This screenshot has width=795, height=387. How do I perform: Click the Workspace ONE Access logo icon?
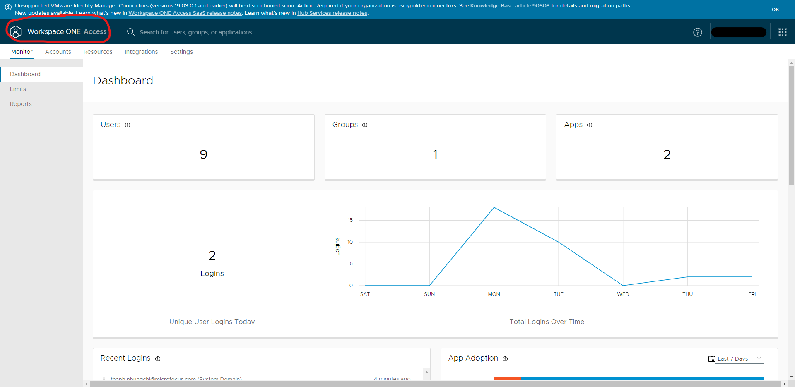point(16,31)
